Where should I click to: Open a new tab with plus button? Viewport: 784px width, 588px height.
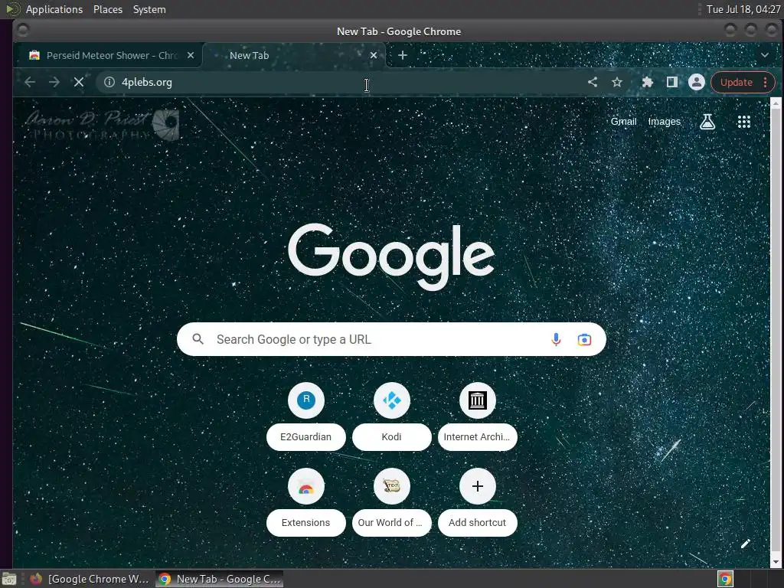tap(403, 55)
